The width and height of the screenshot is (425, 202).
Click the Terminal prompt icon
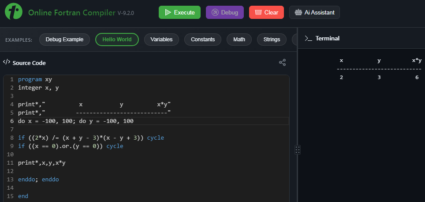(x=308, y=38)
